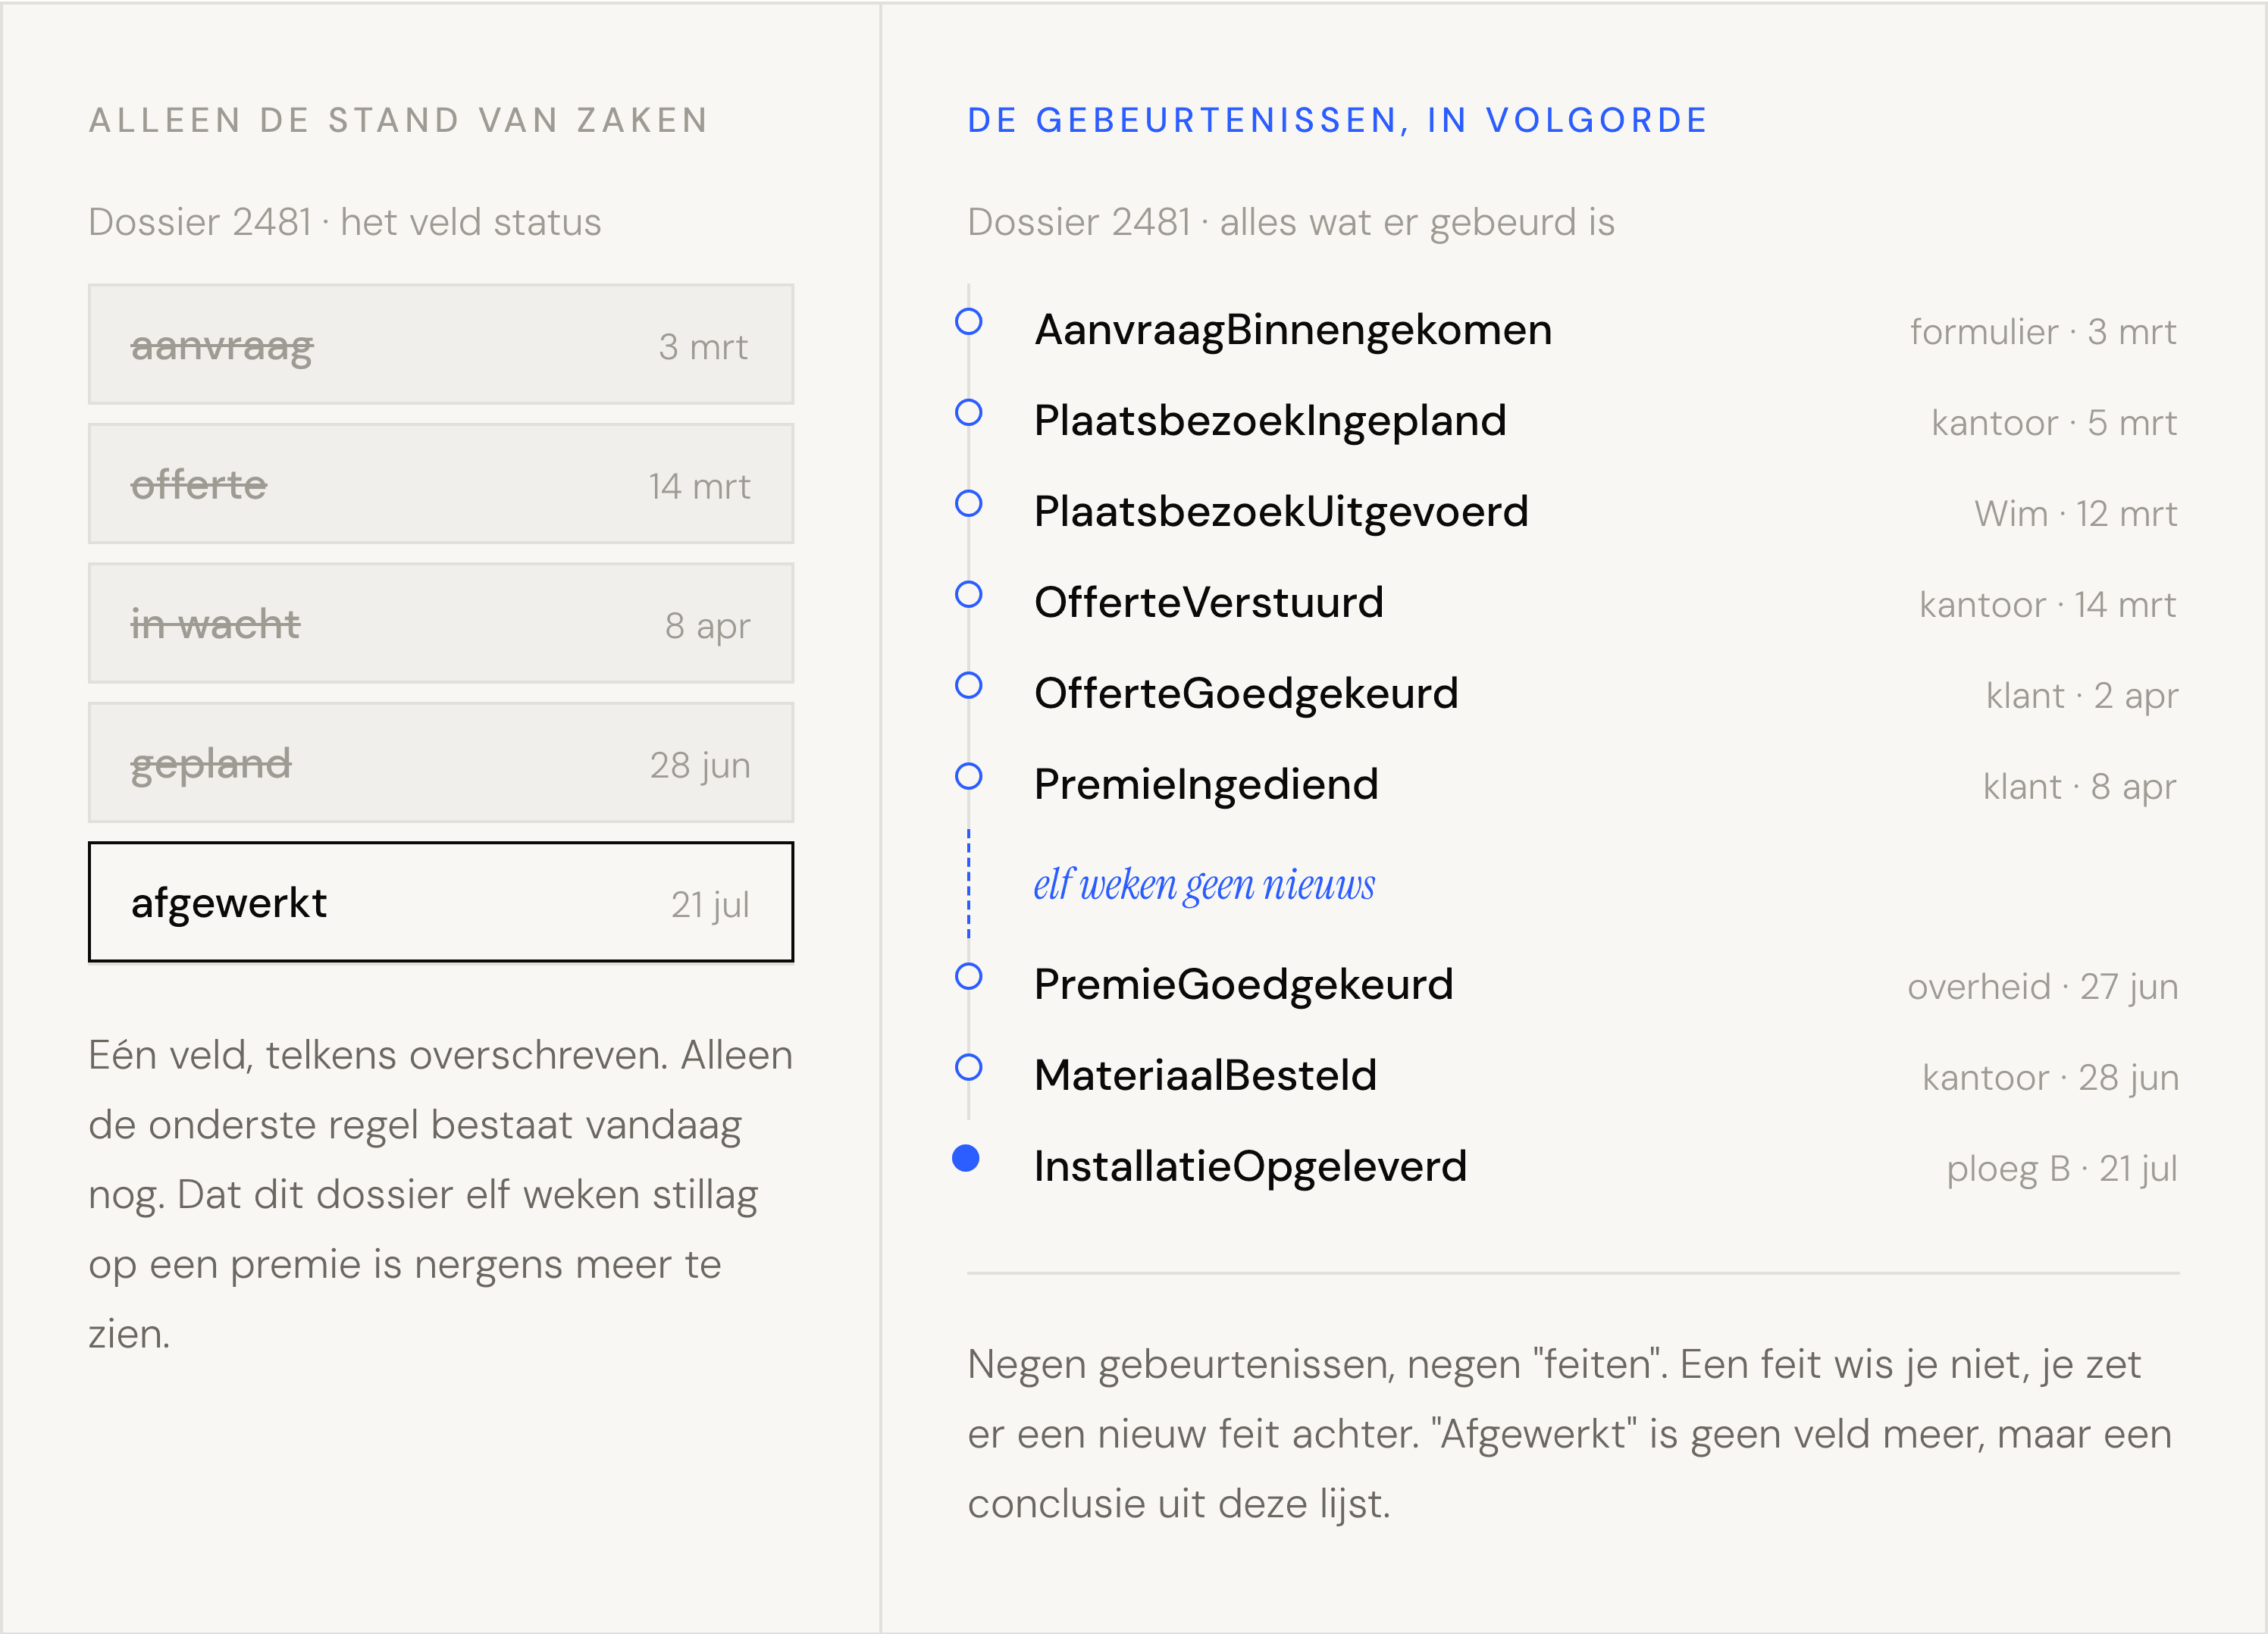Click the OfferteGoedgekeurd event title
This screenshot has height=1634, width=2268.
1246,694
